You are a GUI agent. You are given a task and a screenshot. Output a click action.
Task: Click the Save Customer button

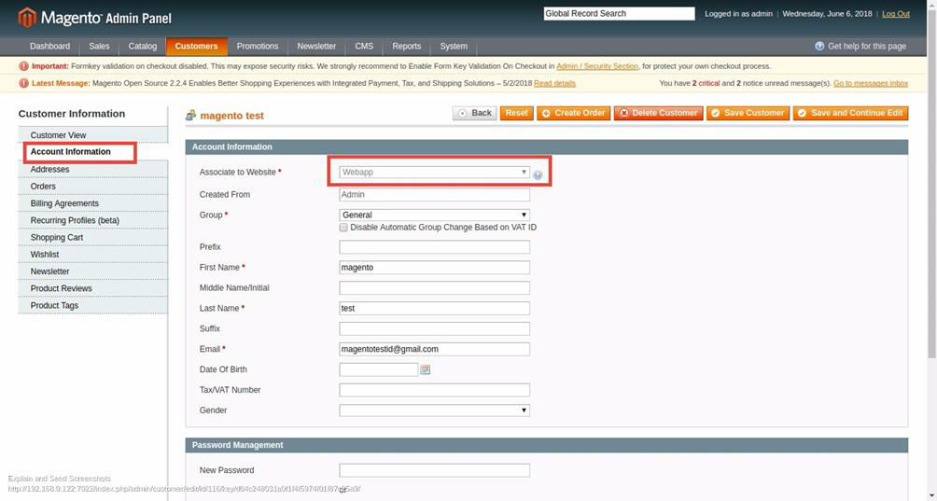[x=747, y=113]
